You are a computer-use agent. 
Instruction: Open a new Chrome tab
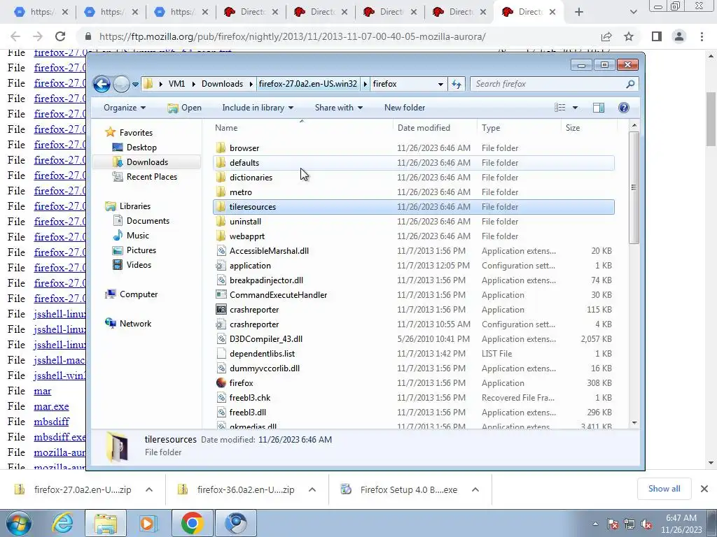pyautogui.click(x=579, y=13)
